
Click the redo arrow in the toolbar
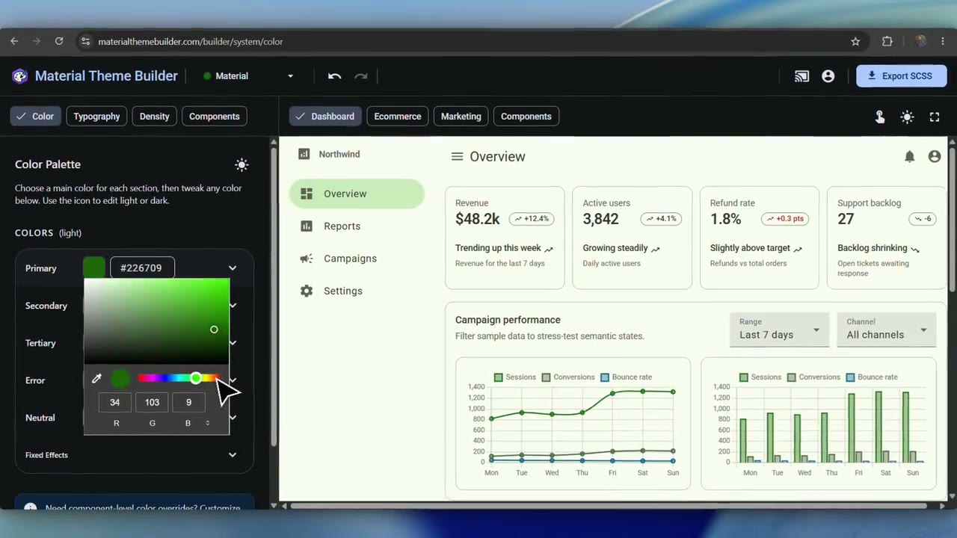(361, 76)
